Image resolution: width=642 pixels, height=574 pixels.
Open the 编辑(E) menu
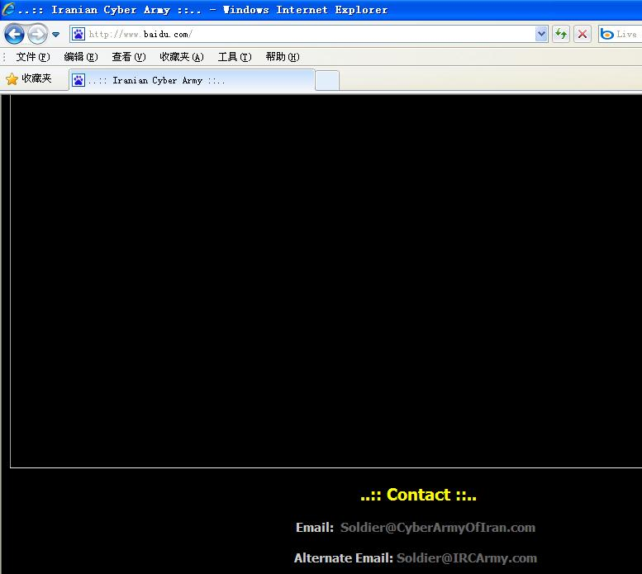[81, 57]
